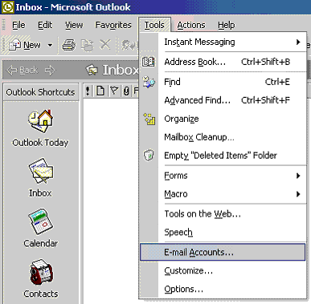The image size is (311, 304).
Task: Sort by Importance column header
Action: (88, 91)
